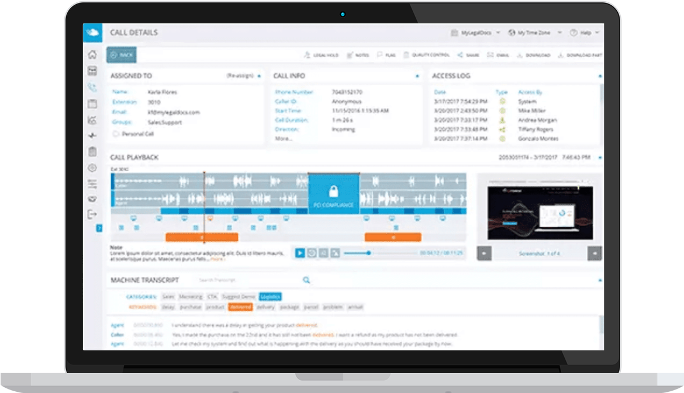Screen dimensions: 684x393
Task: Go back using the Back button
Action: [121, 55]
